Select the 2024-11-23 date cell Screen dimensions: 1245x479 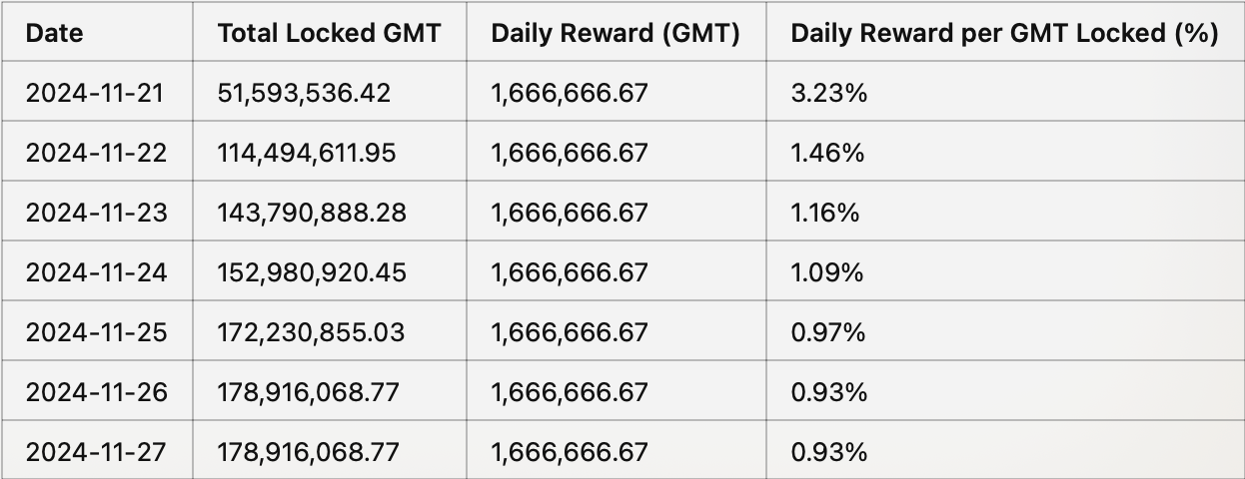pyautogui.click(x=96, y=213)
